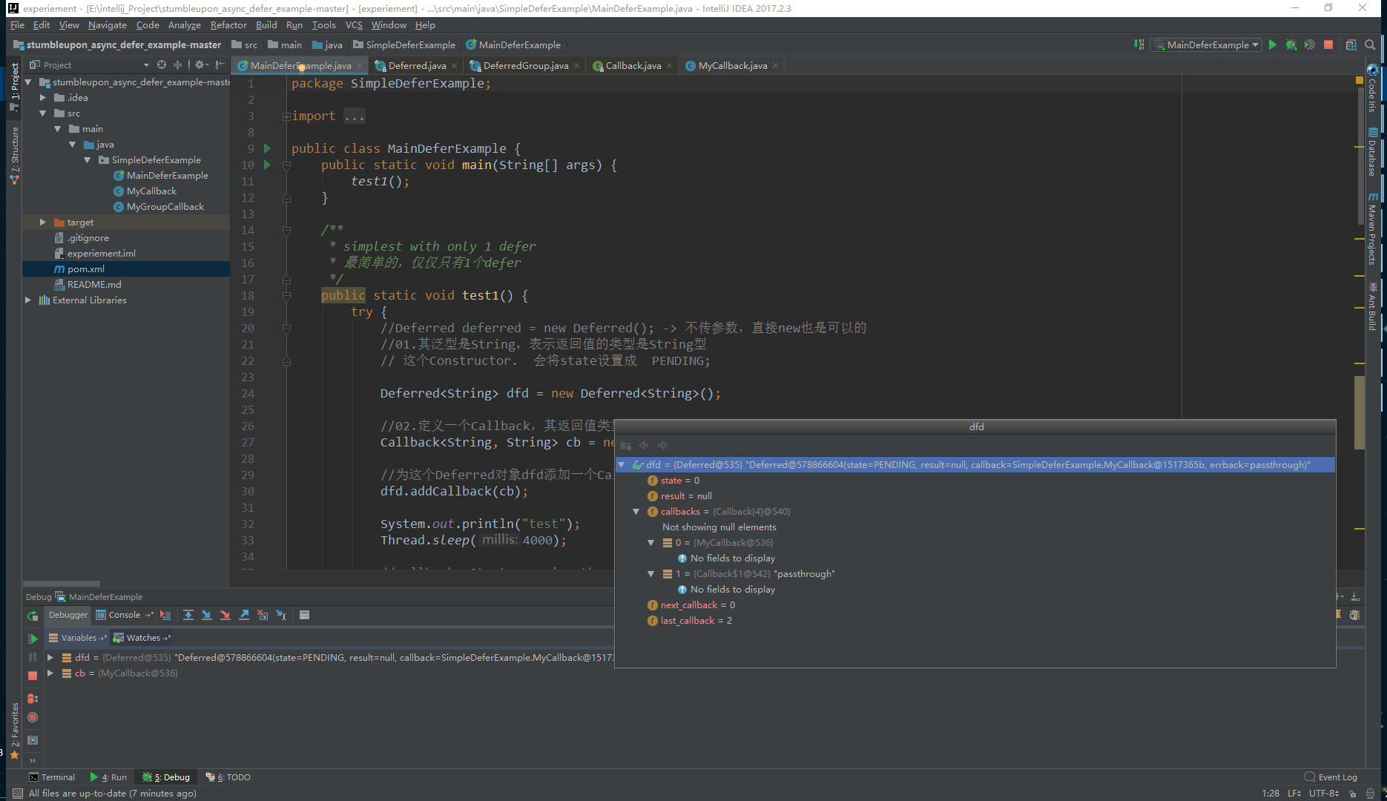Viewport: 1387px width, 801px height.
Task: Run with coverage from the top toolbar
Action: coord(1310,45)
